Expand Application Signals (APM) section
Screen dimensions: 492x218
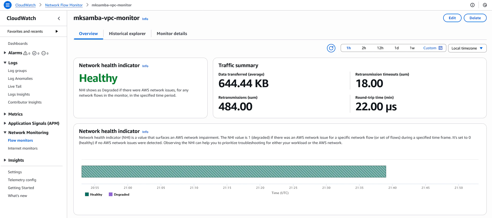click(5, 123)
